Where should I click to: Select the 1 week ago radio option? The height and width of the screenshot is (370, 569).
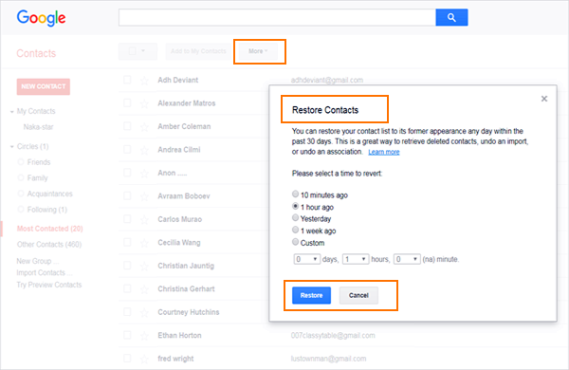[295, 230]
